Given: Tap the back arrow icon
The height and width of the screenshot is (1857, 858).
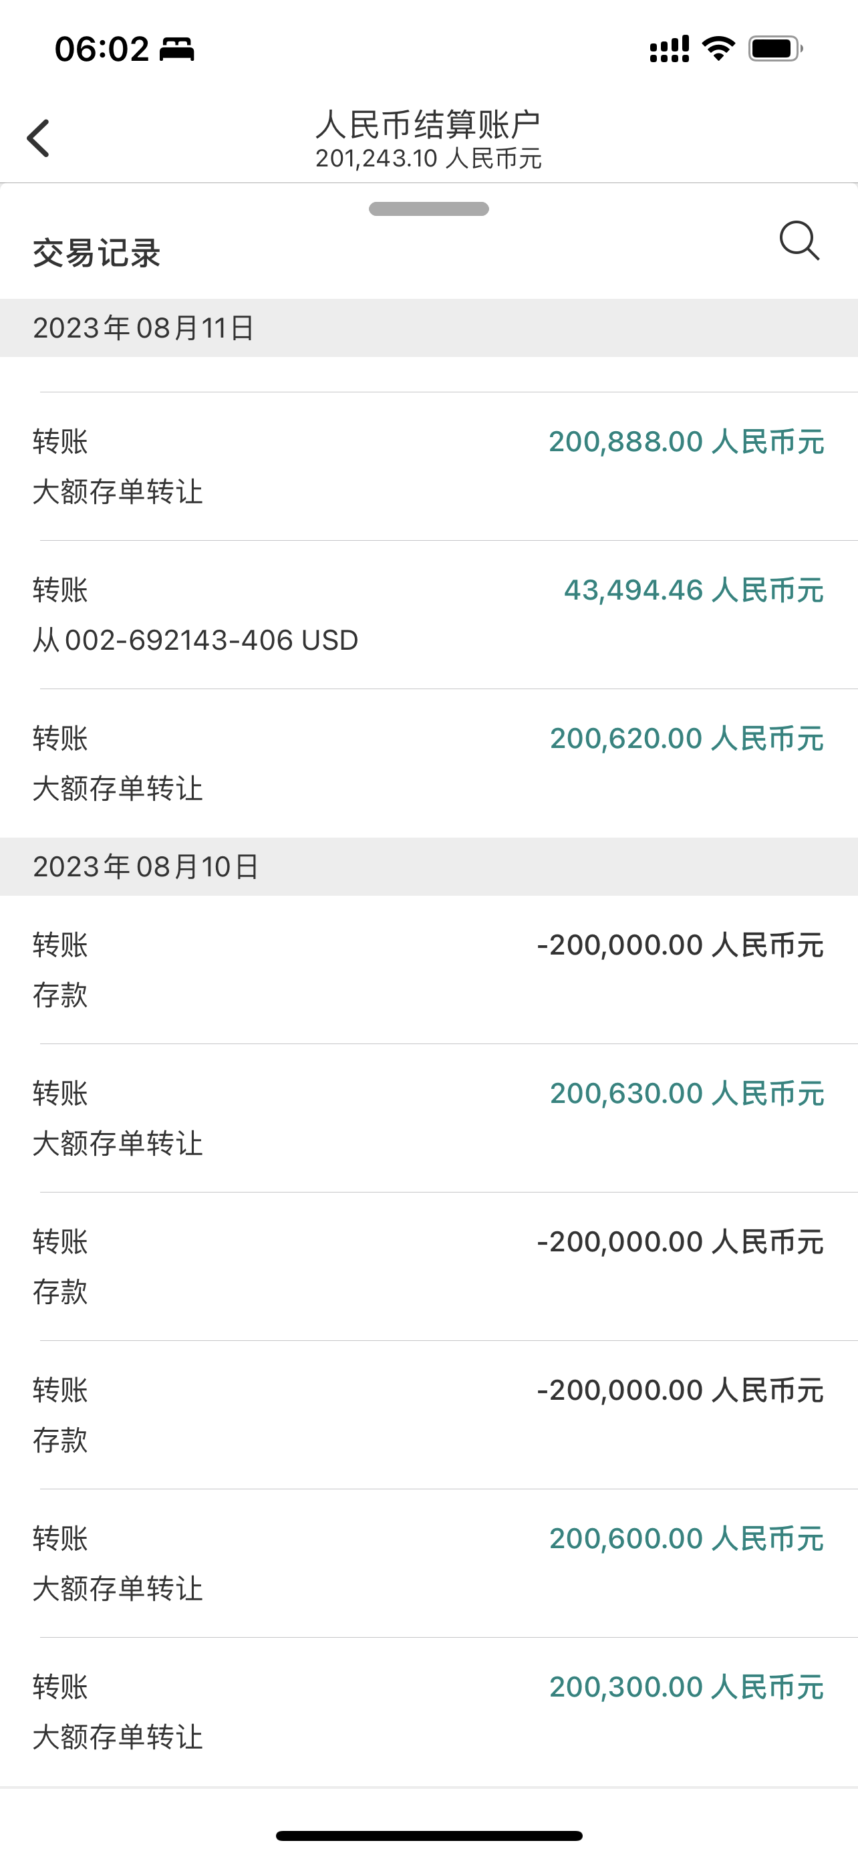Looking at the screenshot, I should 38,138.
